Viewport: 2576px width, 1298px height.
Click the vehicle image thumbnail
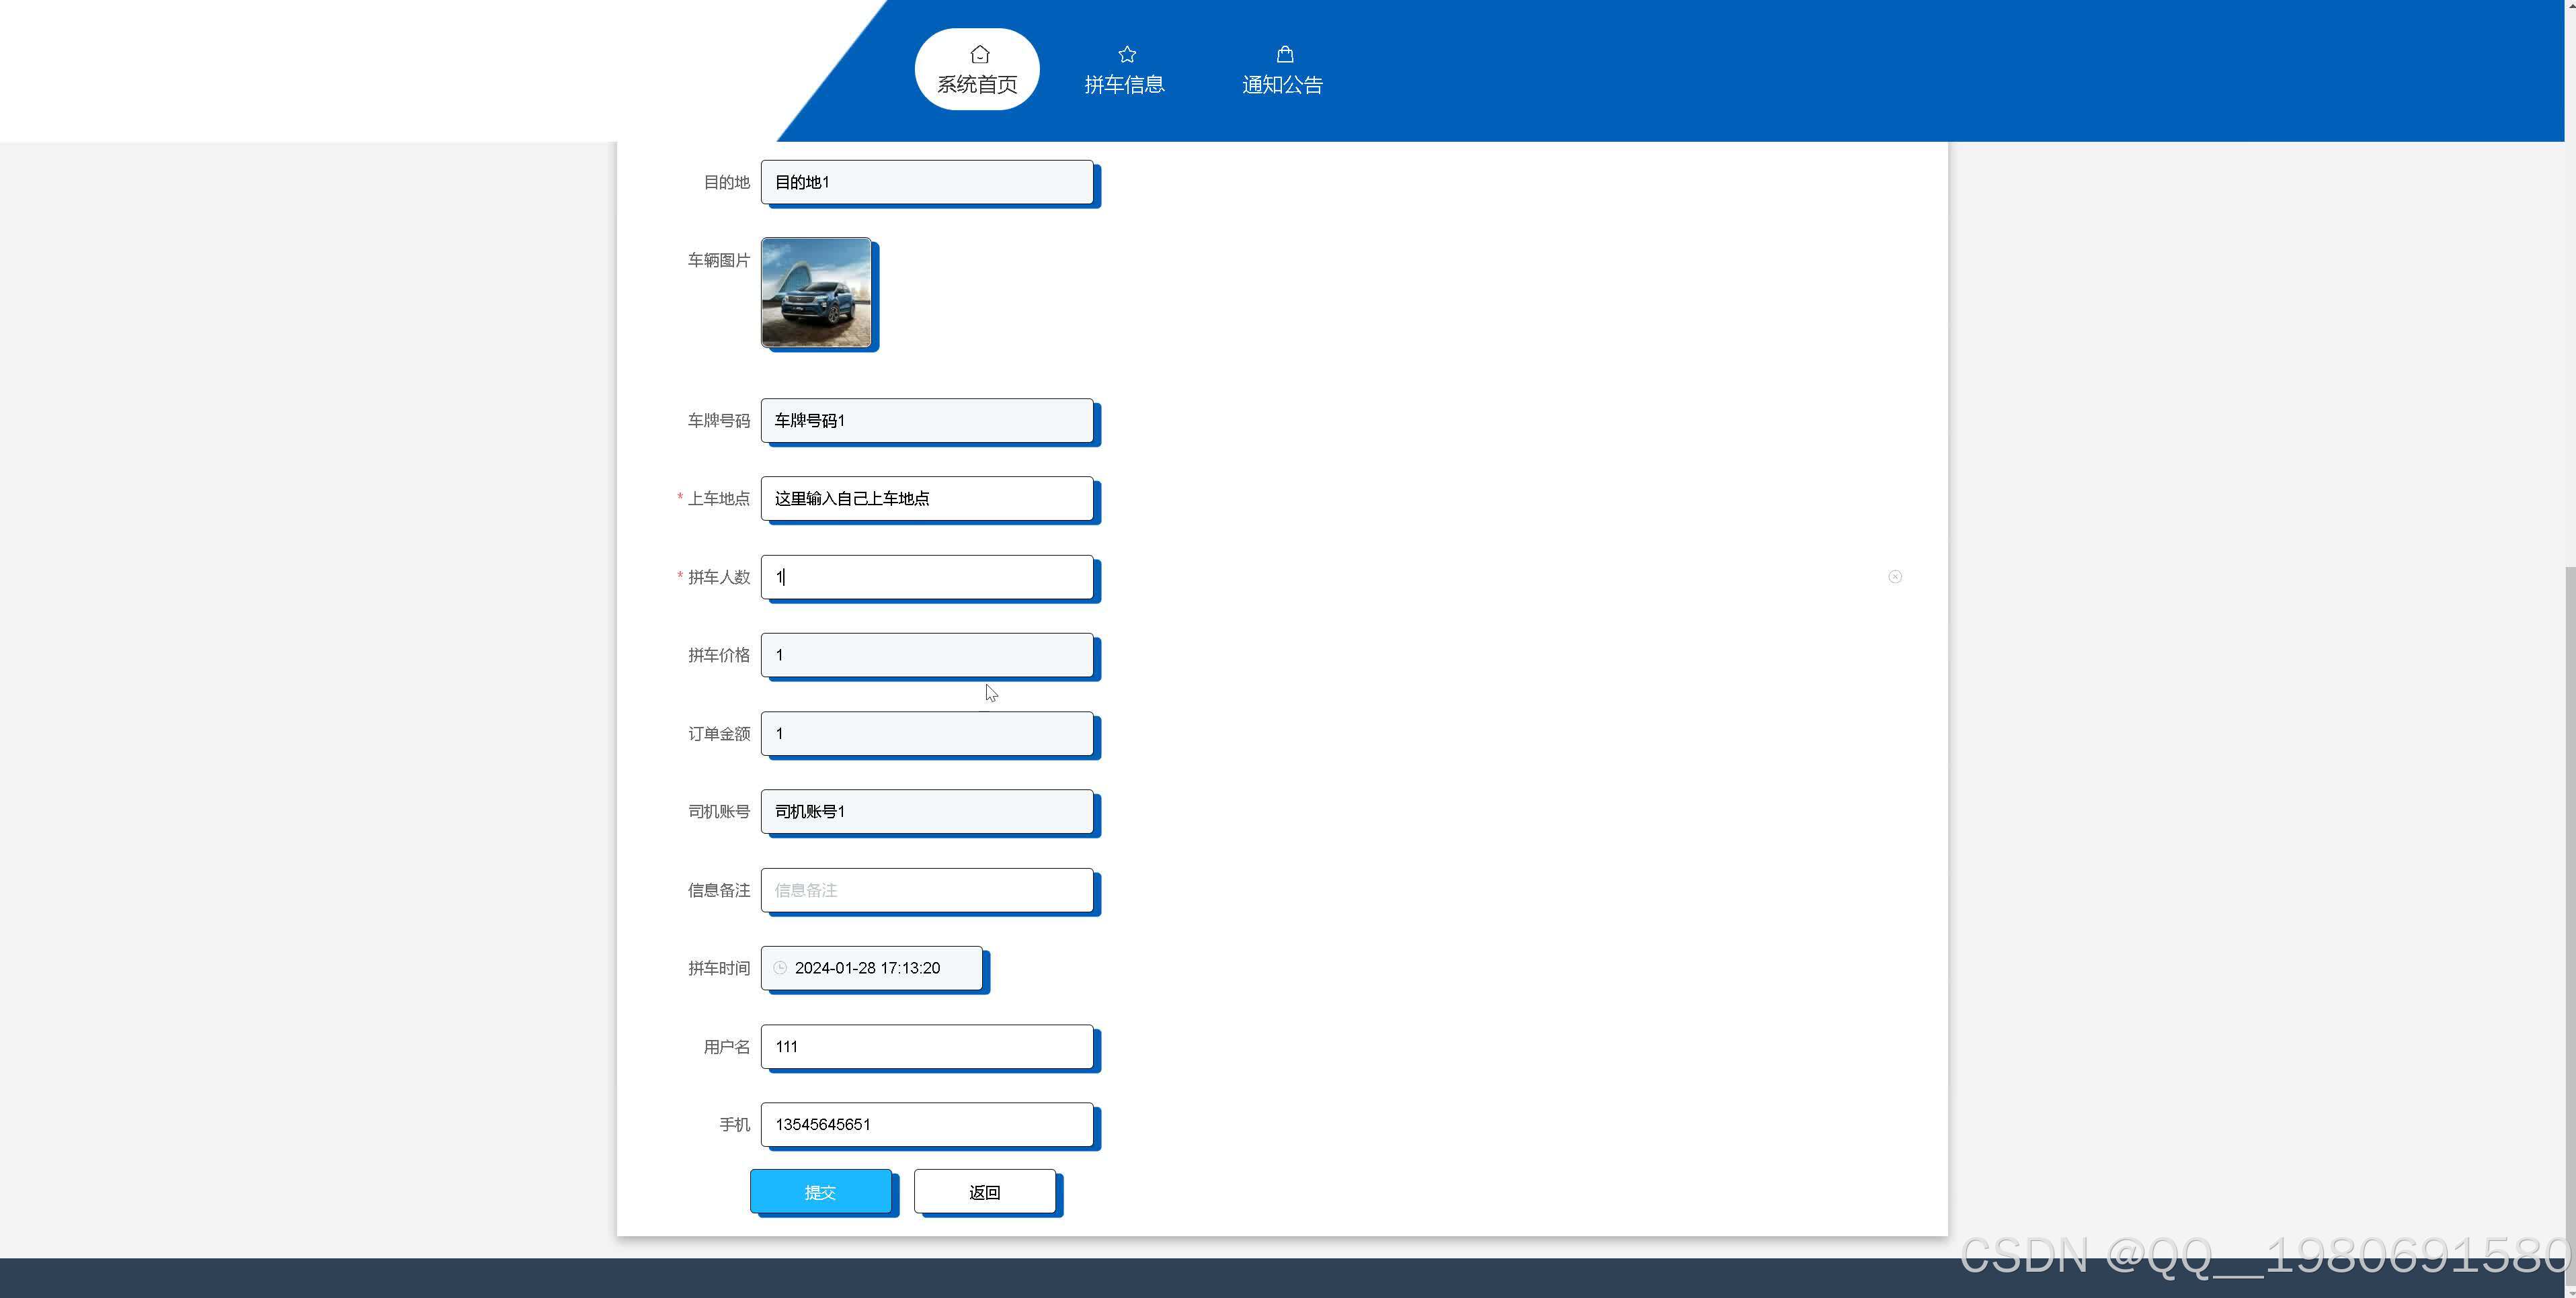click(x=815, y=293)
